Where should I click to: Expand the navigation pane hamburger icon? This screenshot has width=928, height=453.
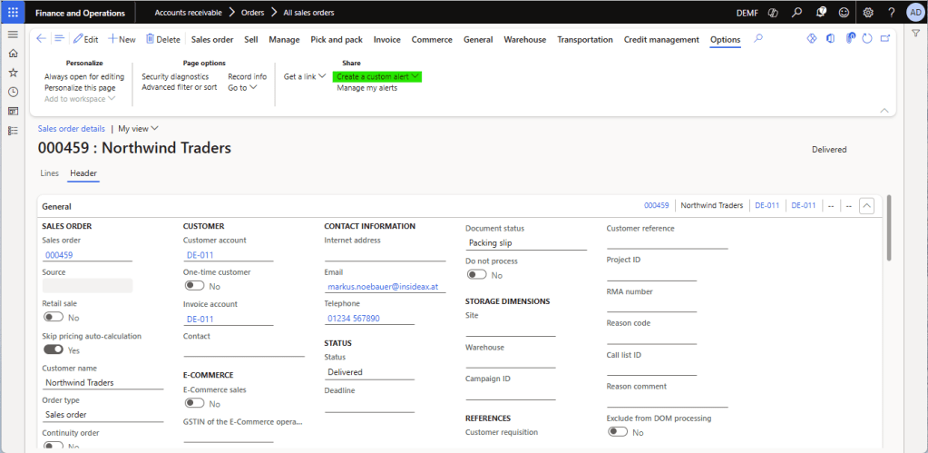point(13,34)
